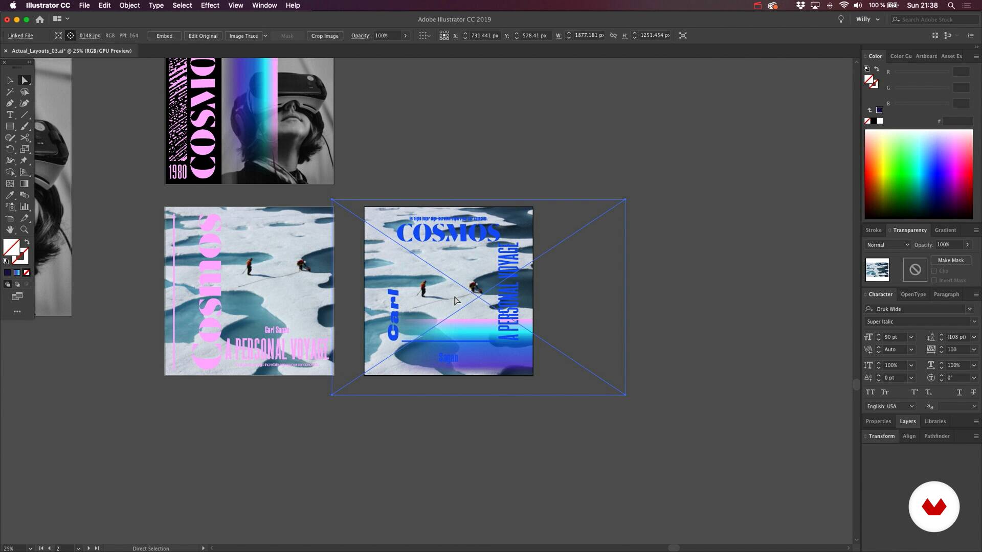This screenshot has height=552, width=982.
Task: Switch to the Paragraph tab
Action: (946, 294)
